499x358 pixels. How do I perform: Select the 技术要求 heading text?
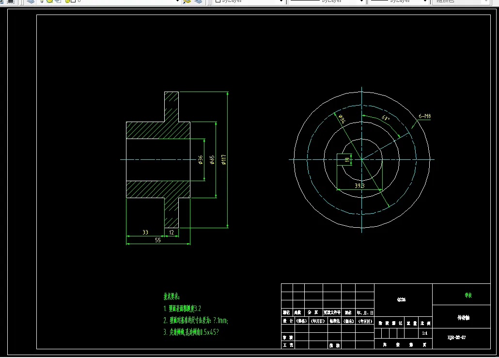[172, 296]
